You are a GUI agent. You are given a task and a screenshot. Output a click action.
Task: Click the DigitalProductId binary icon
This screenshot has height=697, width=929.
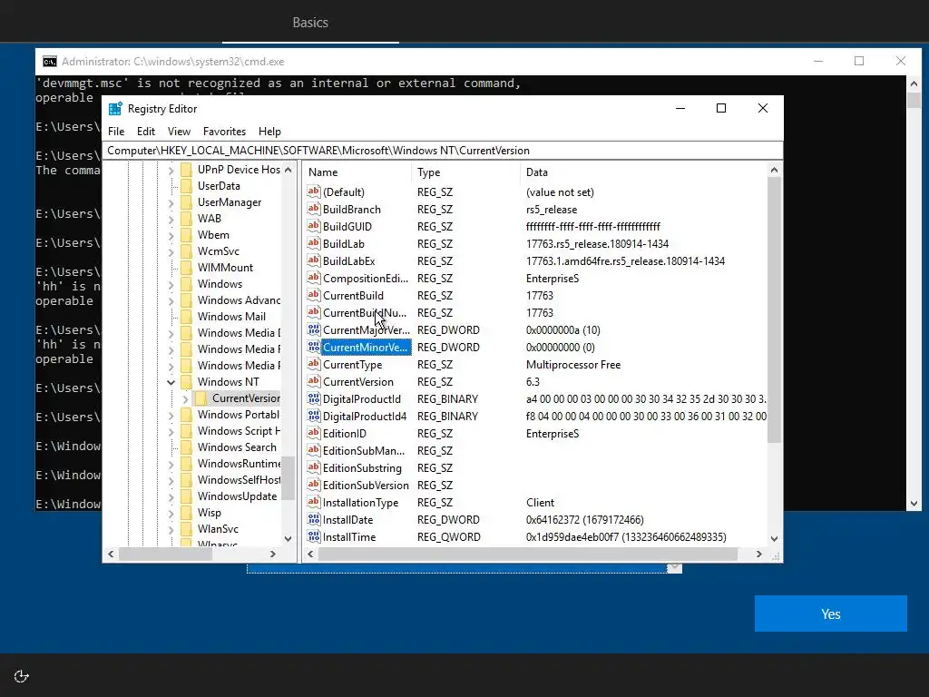313,398
